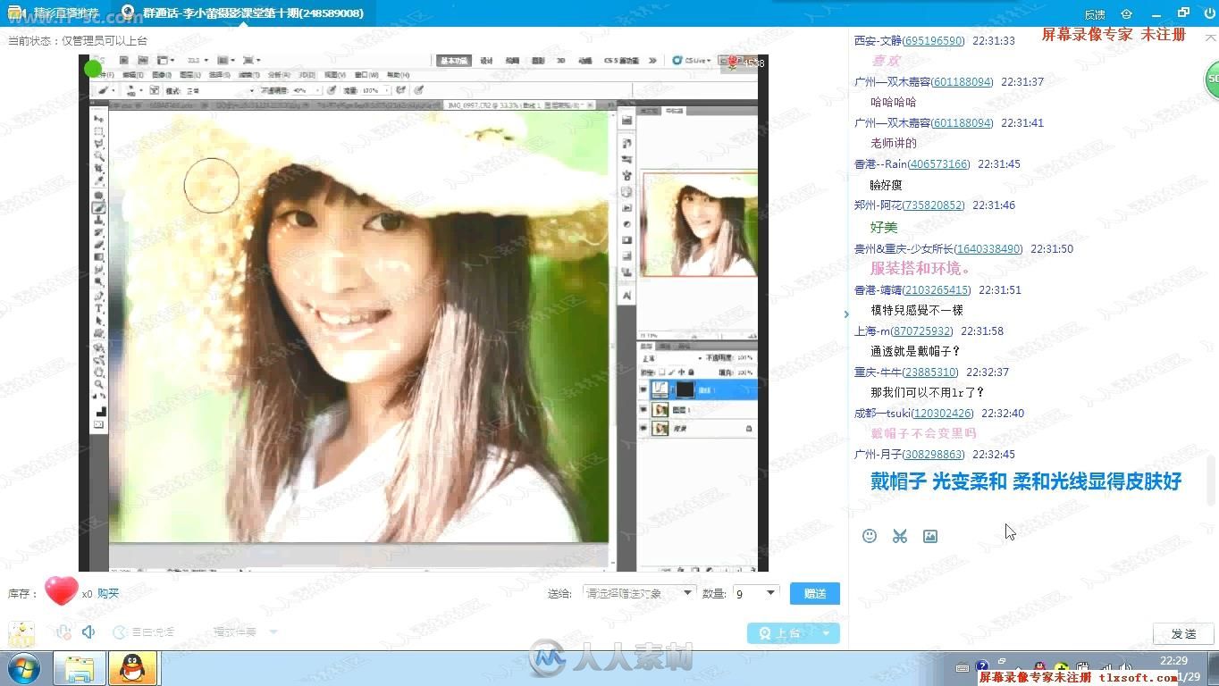This screenshot has height=686, width=1219.
Task: Click the chat panel scrollbar
Action: tap(1212, 480)
